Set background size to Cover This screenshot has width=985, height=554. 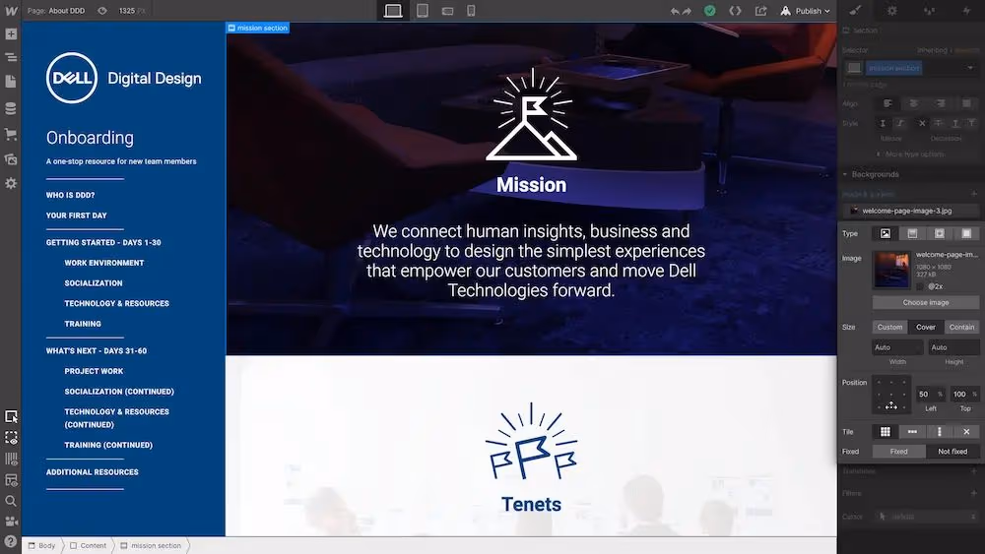(925, 327)
